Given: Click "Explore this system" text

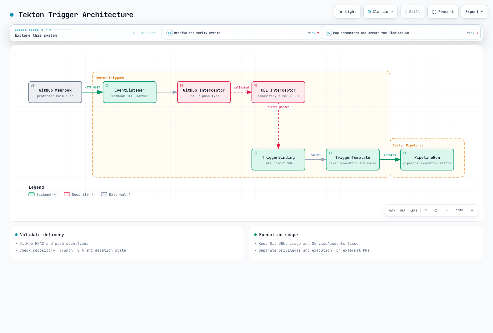Looking at the screenshot, I should pos(36,35).
